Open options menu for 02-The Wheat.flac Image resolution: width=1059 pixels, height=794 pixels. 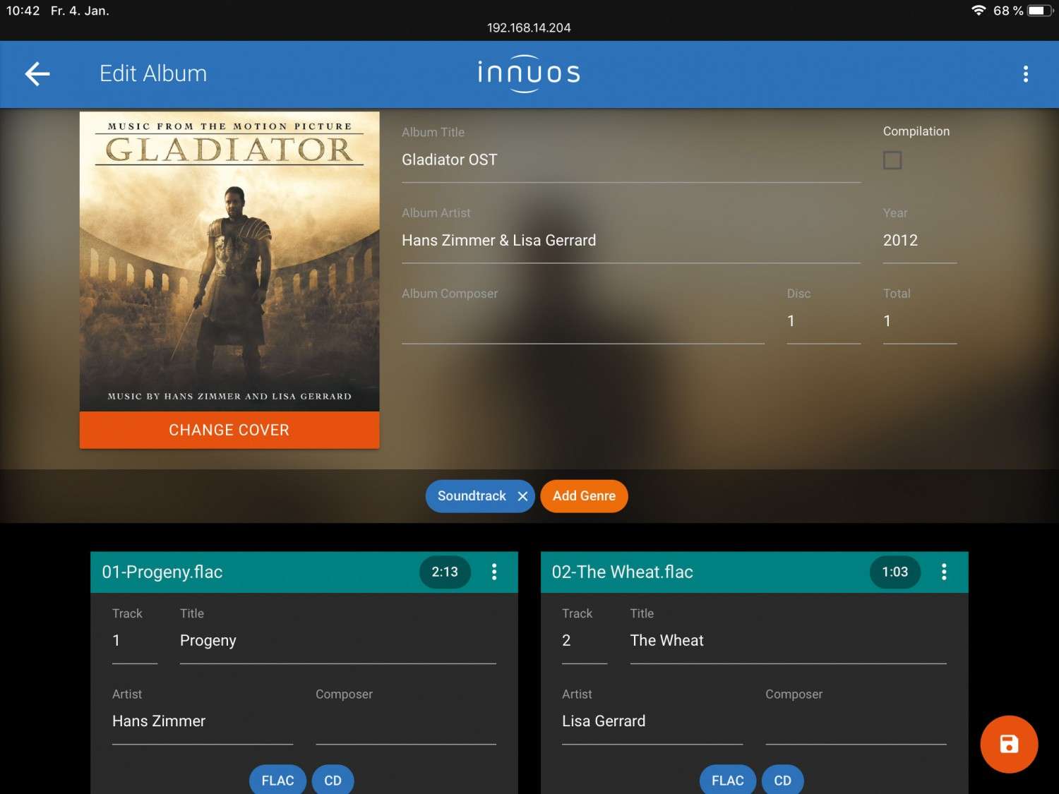[944, 572]
